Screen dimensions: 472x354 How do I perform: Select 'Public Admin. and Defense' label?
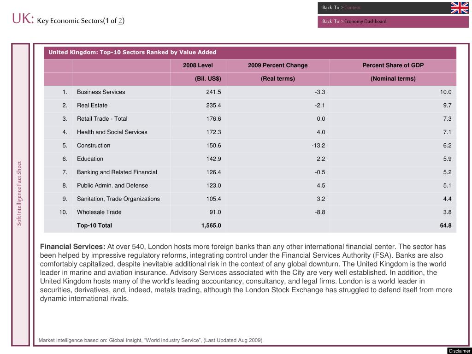112,185
